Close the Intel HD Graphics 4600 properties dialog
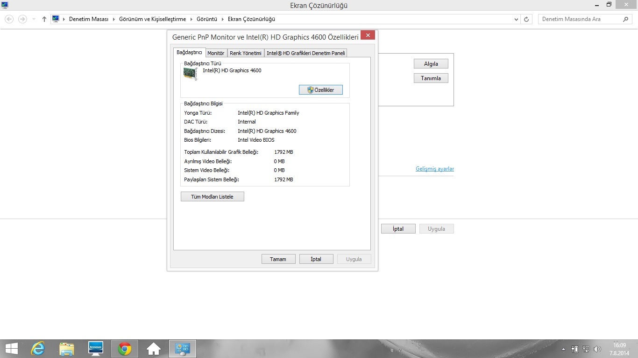638x358 pixels. coord(368,35)
